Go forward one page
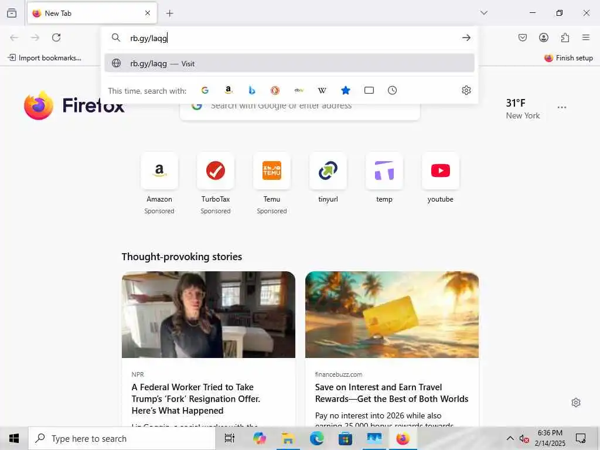The height and width of the screenshot is (450, 600). pyautogui.click(x=35, y=37)
